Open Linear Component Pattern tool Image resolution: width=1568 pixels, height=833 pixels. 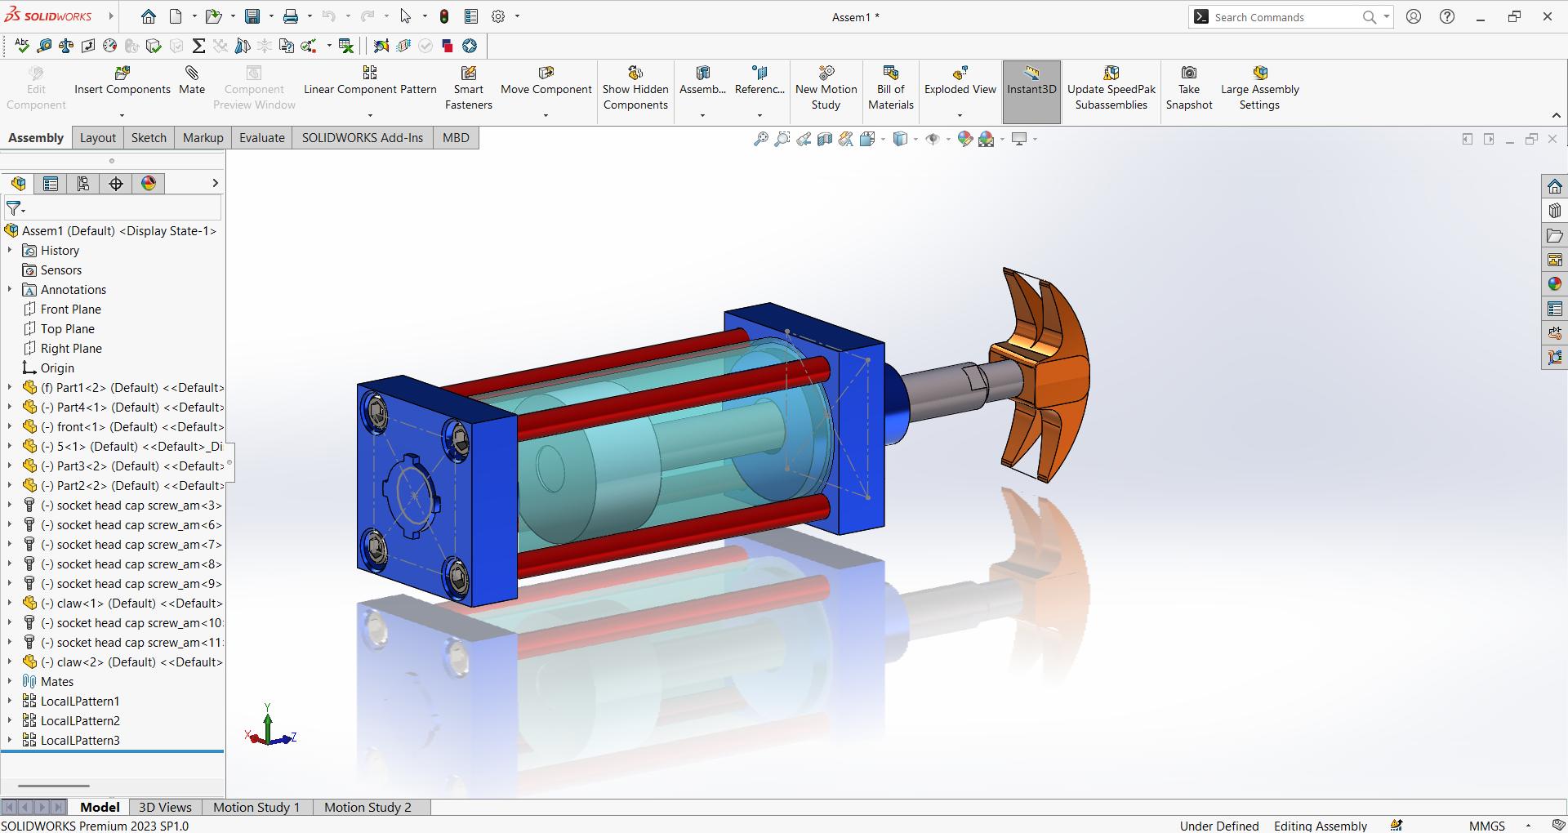(370, 81)
